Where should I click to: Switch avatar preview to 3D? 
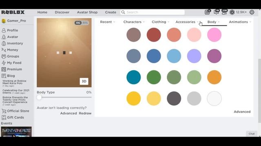click(84, 81)
